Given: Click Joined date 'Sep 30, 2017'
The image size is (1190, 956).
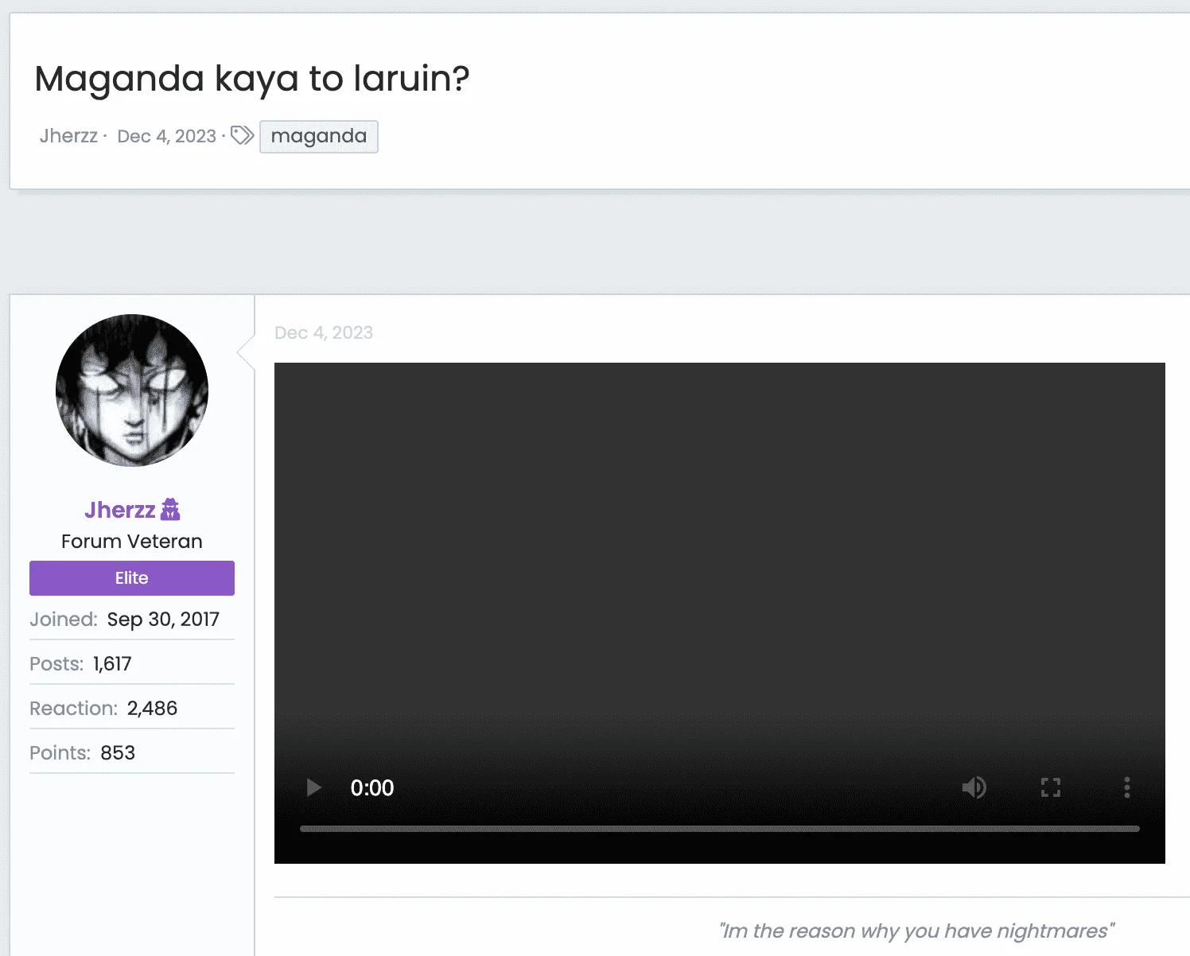Looking at the screenshot, I should click(x=163, y=620).
